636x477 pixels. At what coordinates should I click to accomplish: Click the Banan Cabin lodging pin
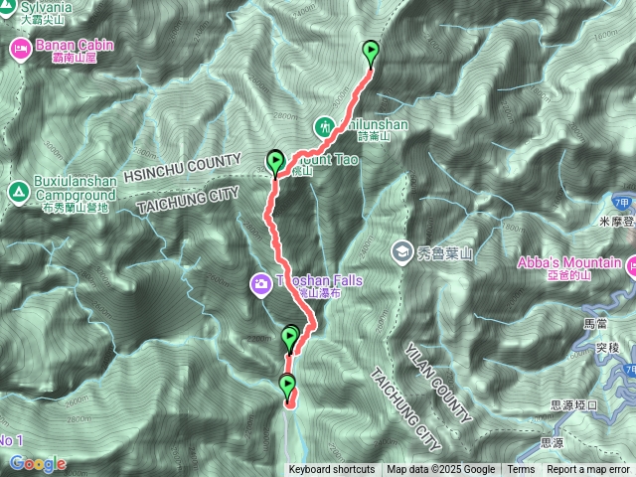20,50
